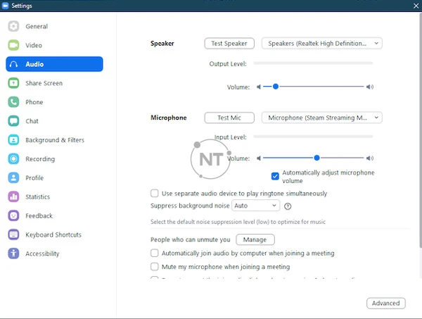Expand Suppress background noise Auto dropdown
Viewport: 422px width, 319px height.
pyautogui.click(x=255, y=206)
